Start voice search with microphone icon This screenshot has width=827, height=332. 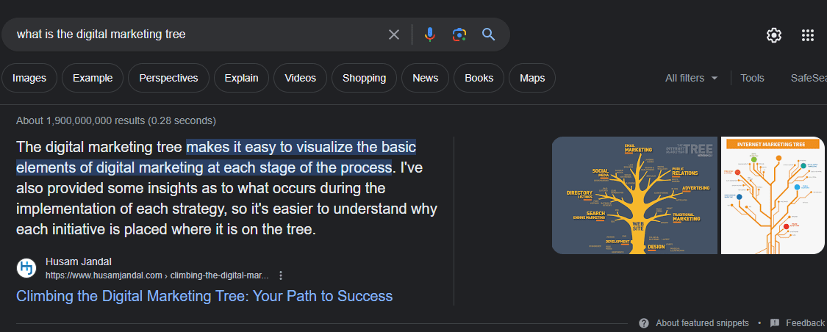(x=430, y=35)
